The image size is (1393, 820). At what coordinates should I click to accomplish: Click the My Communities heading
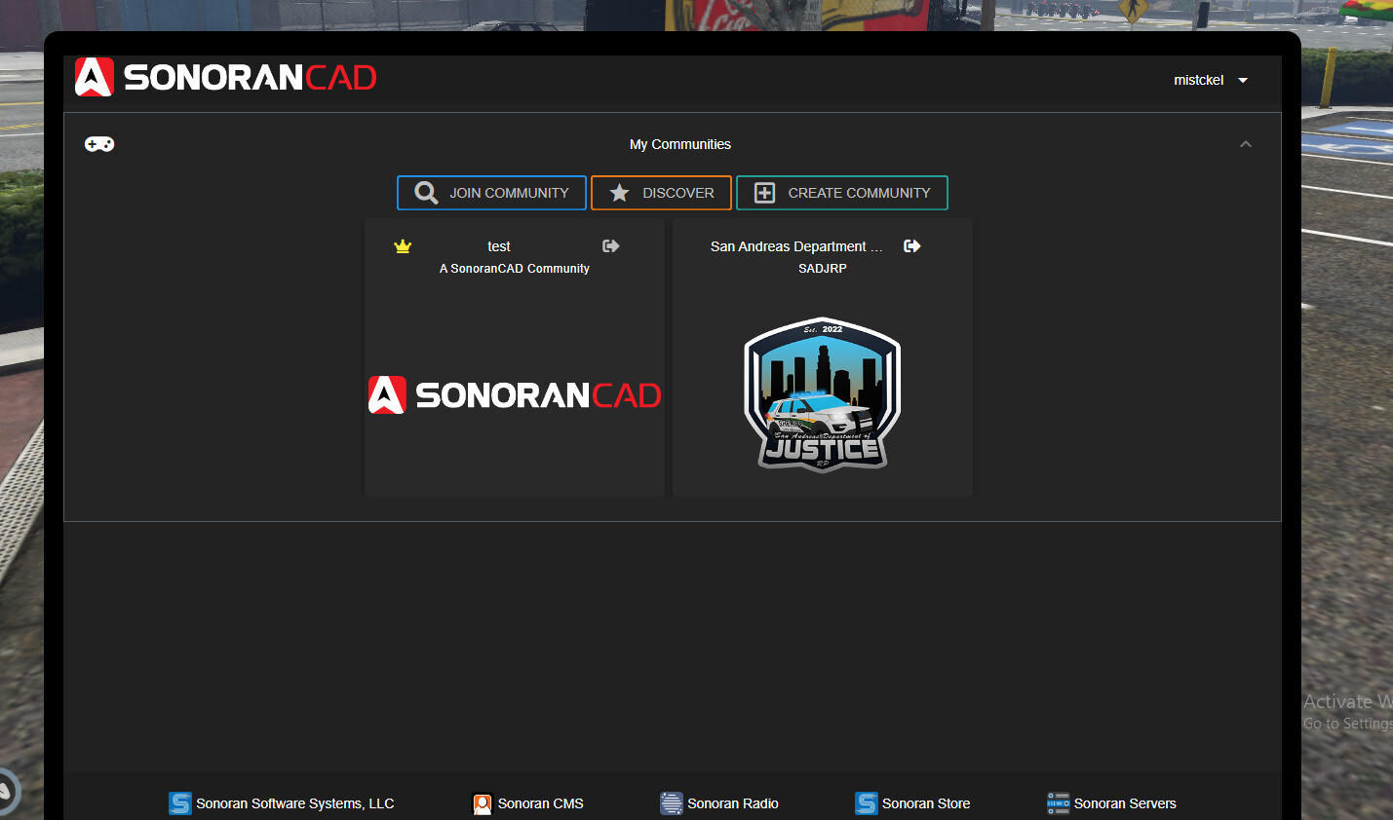680,144
